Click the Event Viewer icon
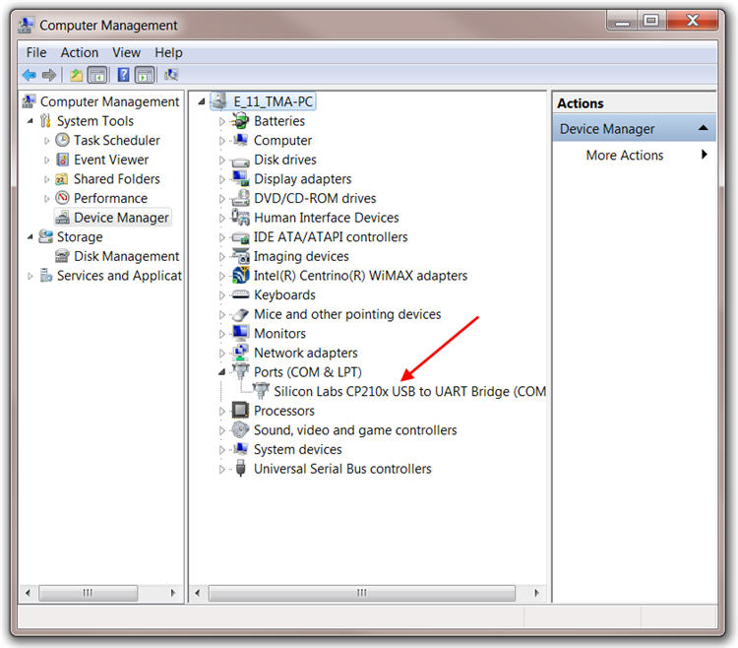This screenshot has width=738, height=648. coord(62,160)
